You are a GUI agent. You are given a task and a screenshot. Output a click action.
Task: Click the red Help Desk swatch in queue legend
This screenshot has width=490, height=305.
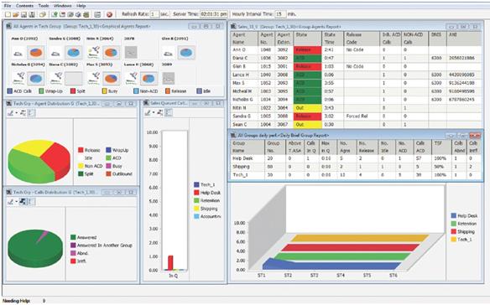(x=196, y=193)
